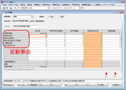Click the left magnifier toolbar icon
This screenshot has height=90, width=126.
coord(15,8)
